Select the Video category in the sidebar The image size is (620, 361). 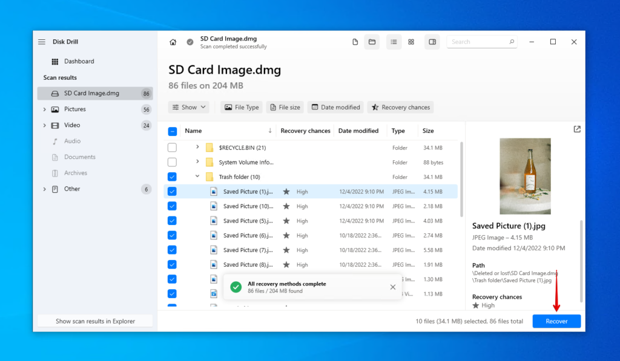71,125
